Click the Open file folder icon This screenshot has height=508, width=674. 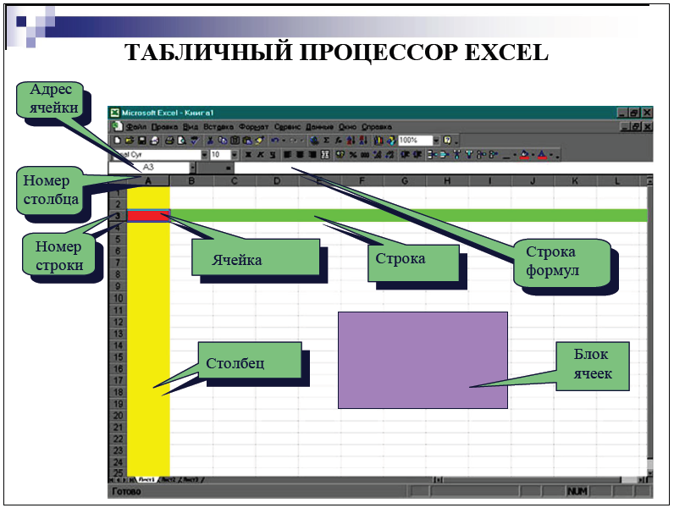tap(130, 140)
